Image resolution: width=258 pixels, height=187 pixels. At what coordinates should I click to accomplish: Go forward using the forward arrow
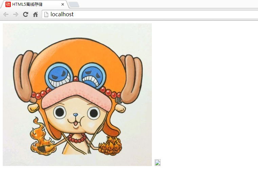click(x=16, y=15)
